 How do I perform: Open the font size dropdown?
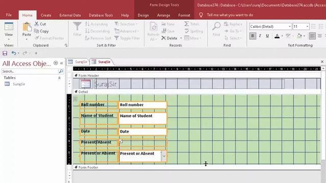(307, 26)
